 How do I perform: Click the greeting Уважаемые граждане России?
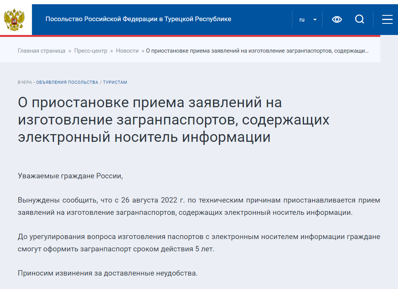coord(70,176)
